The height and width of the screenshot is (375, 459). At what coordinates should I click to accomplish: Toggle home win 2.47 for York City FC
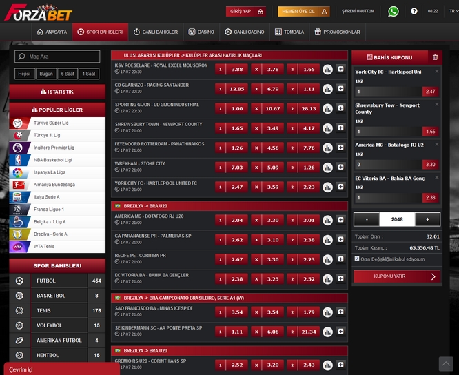point(232,187)
